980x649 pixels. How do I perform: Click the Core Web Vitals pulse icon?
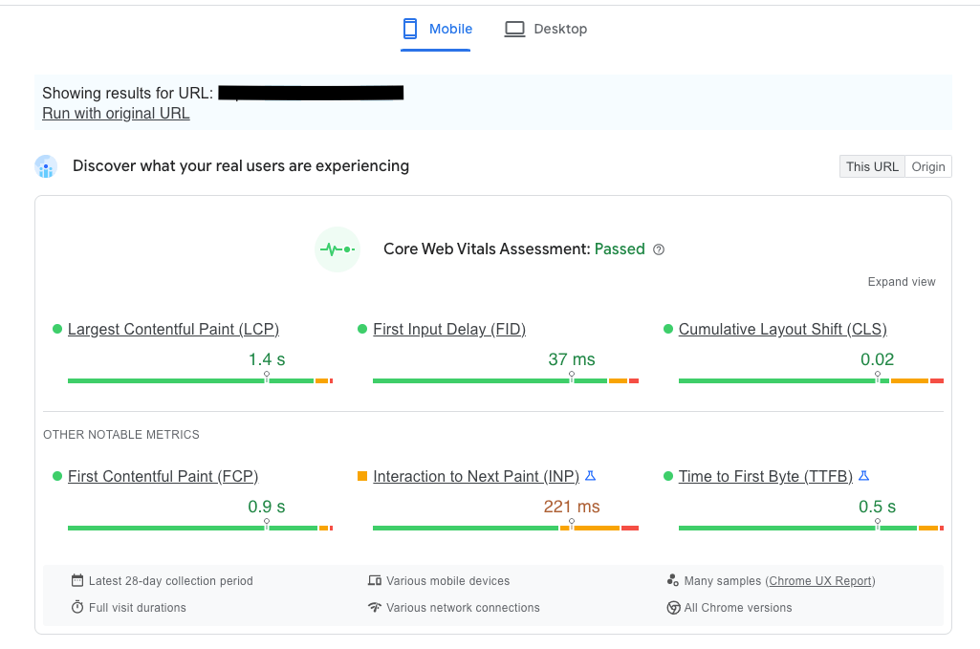click(x=338, y=249)
